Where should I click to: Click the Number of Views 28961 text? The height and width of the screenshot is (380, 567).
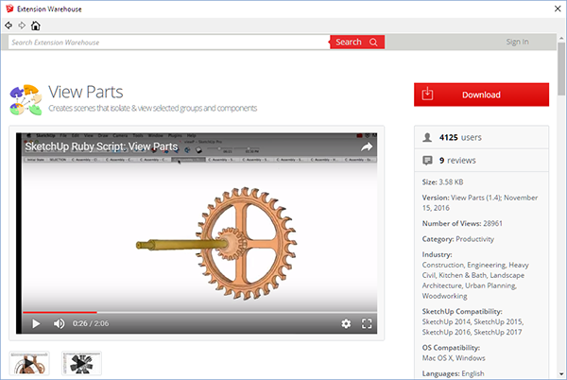[462, 223]
